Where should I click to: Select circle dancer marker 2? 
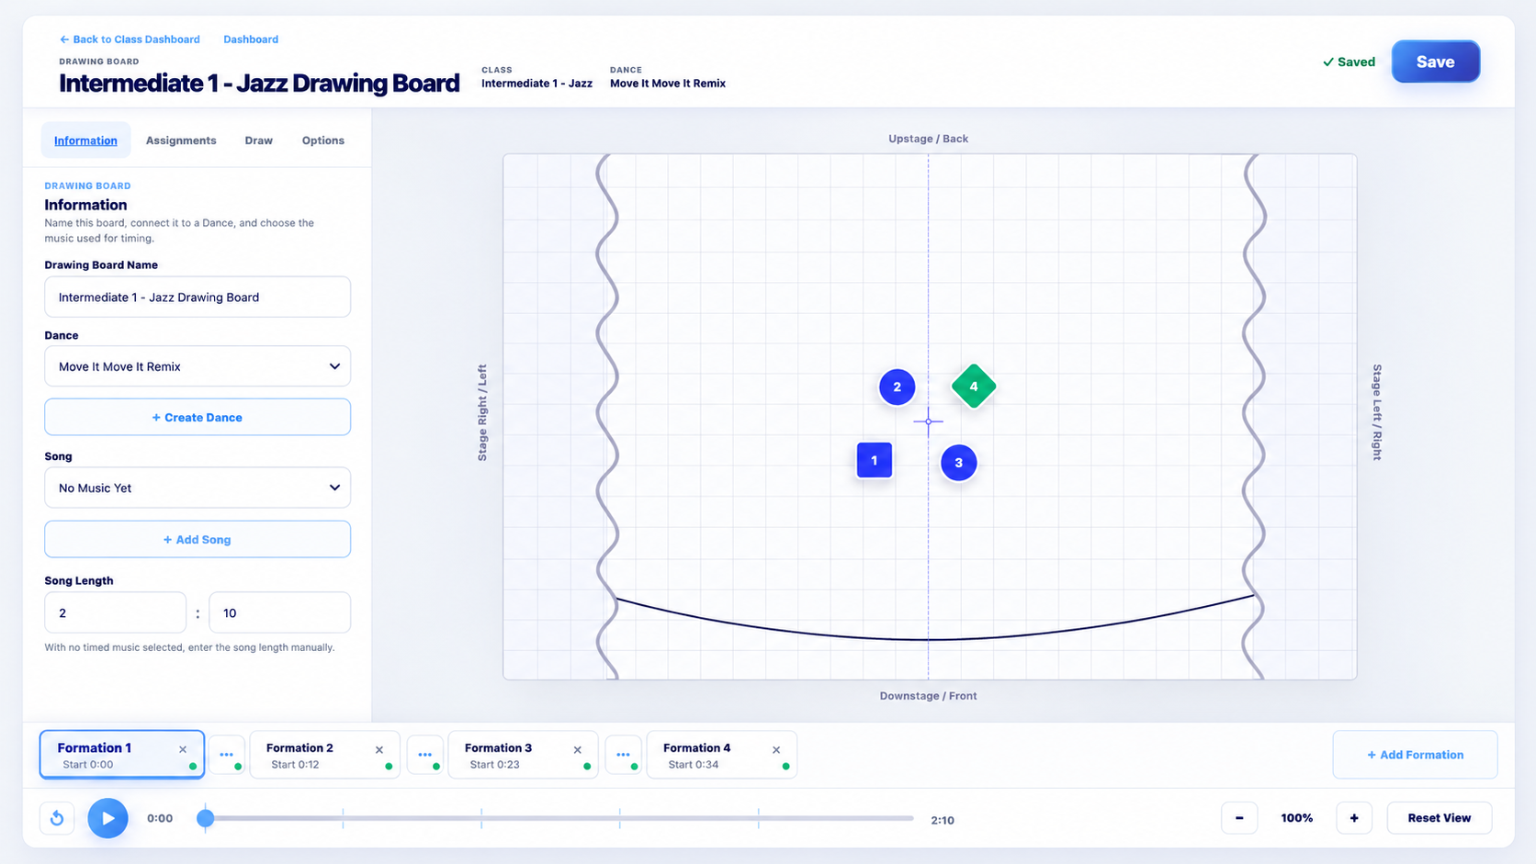click(897, 387)
